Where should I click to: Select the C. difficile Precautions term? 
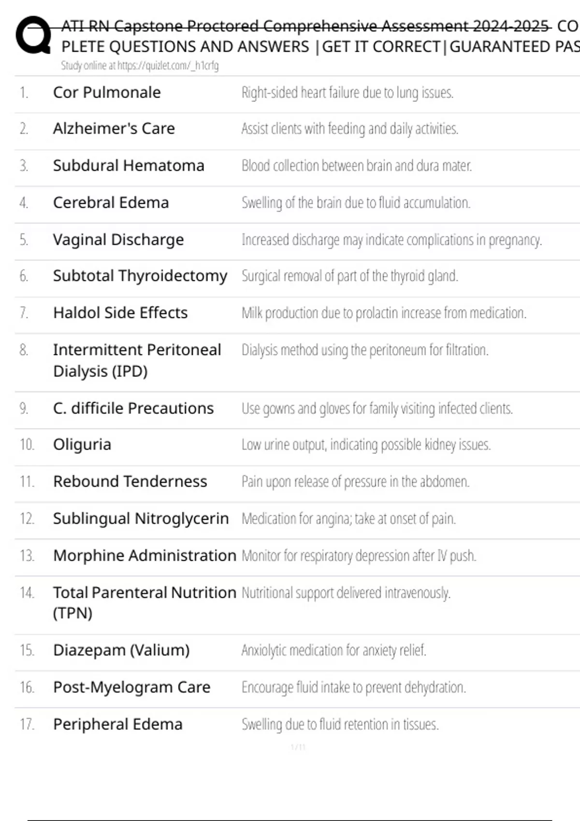[x=133, y=409]
